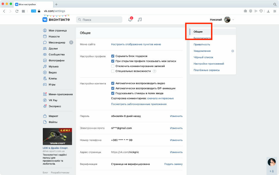Open the chat avatar at bottom right
Viewport: 279px width, 175px height.
pyautogui.click(x=272, y=162)
